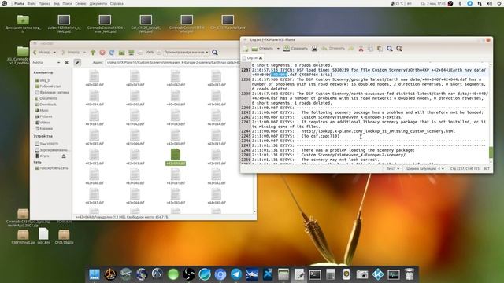Open the Текст syntax mode dropdown

(x=393, y=168)
